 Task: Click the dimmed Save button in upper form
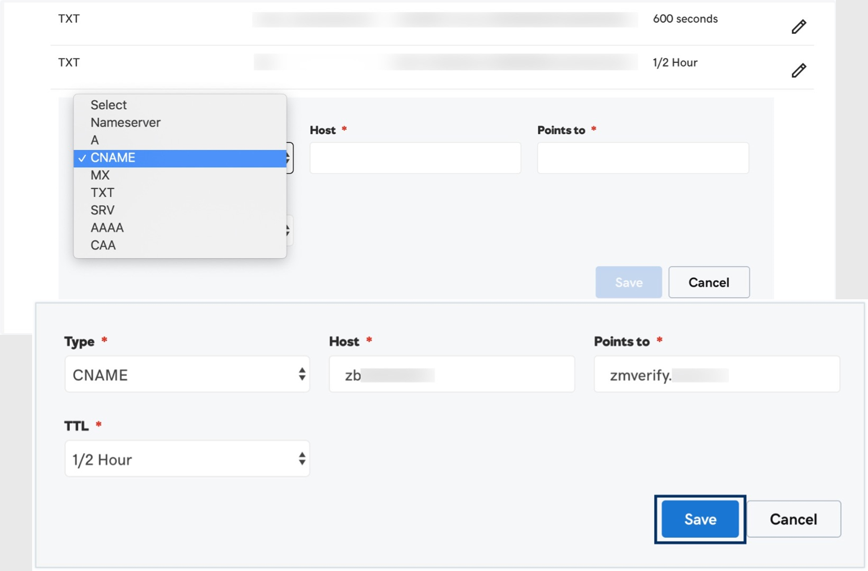(x=629, y=282)
